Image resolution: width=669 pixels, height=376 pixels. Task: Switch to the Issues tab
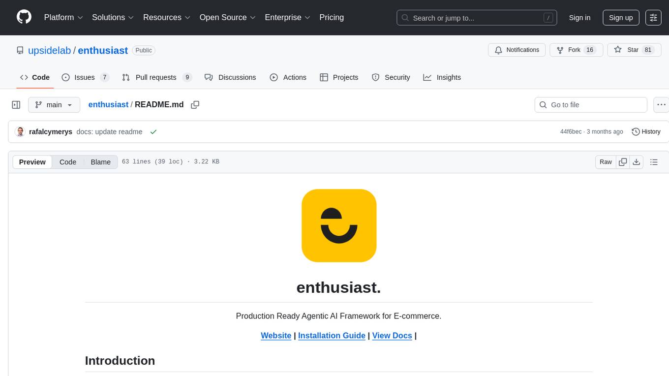click(x=85, y=77)
